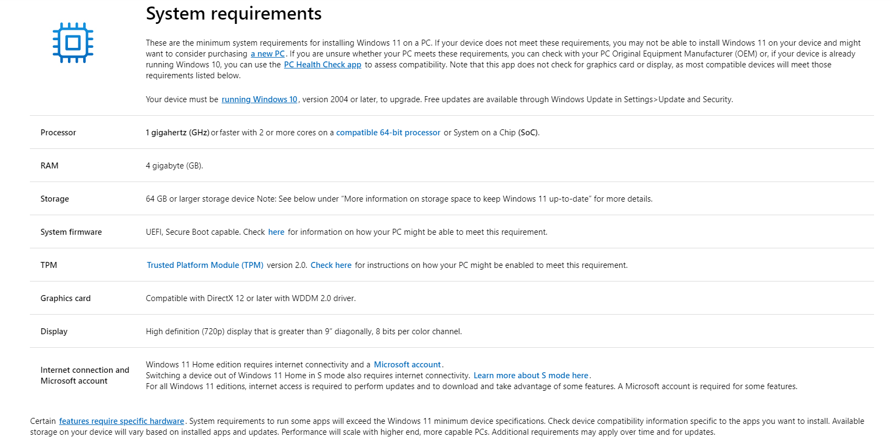Open 'compatible 64-bit processor' link

click(388, 133)
